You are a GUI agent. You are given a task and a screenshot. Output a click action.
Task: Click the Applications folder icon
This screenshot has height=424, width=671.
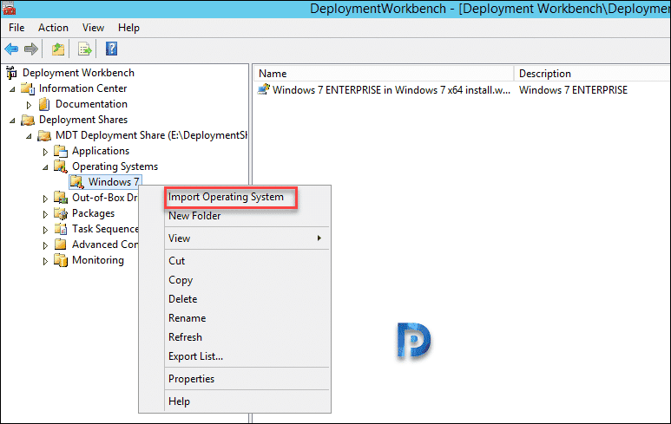pyautogui.click(x=61, y=151)
